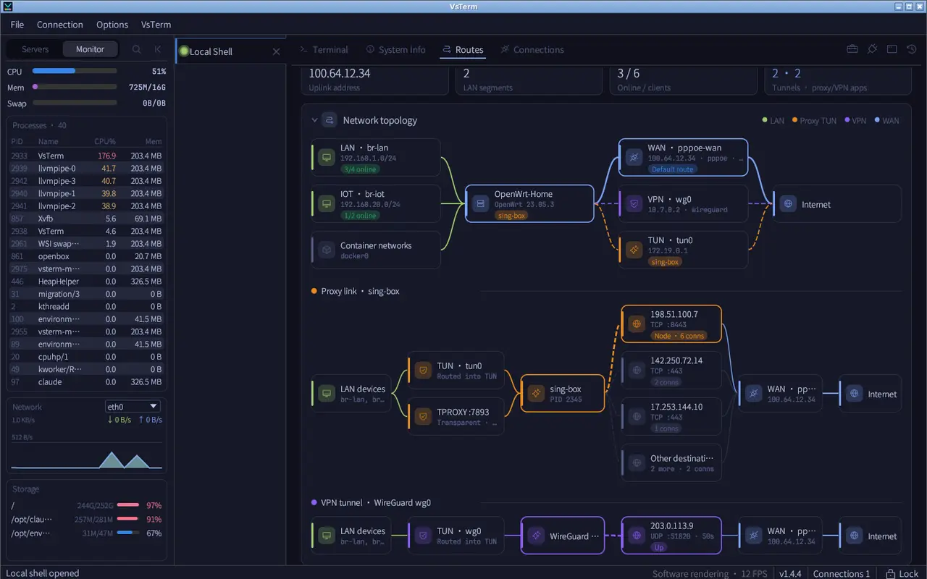
Task: Collapse the sidebar with the arrow icon
Action: [158, 49]
